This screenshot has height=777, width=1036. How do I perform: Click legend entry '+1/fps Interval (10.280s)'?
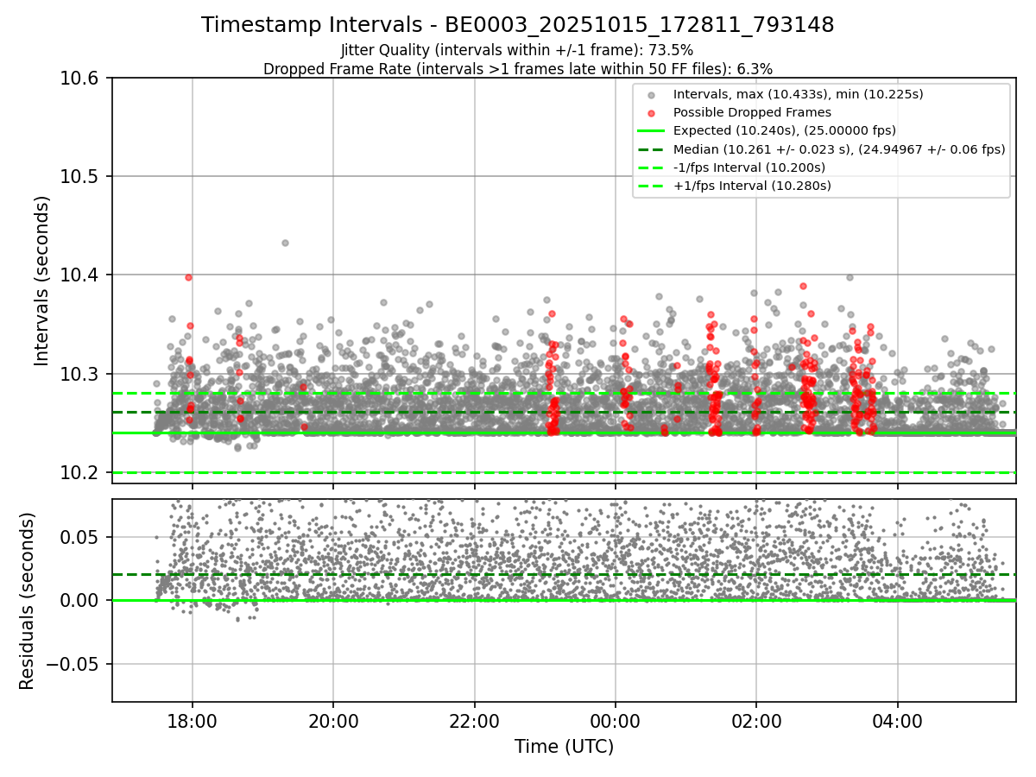coord(752,186)
